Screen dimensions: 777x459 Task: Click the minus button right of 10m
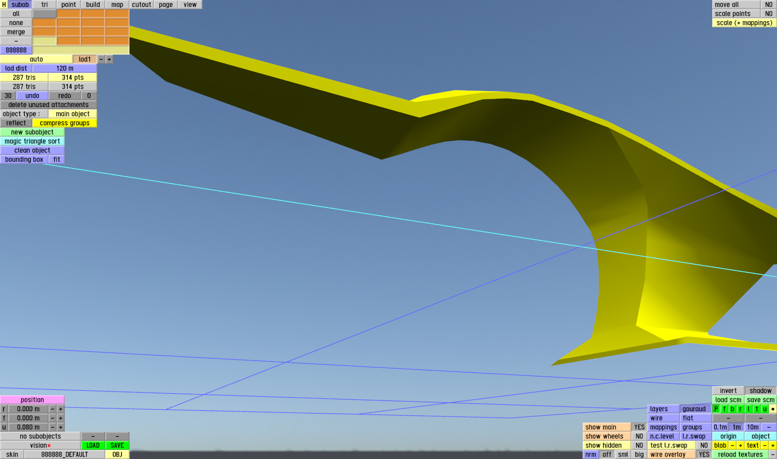(769, 427)
